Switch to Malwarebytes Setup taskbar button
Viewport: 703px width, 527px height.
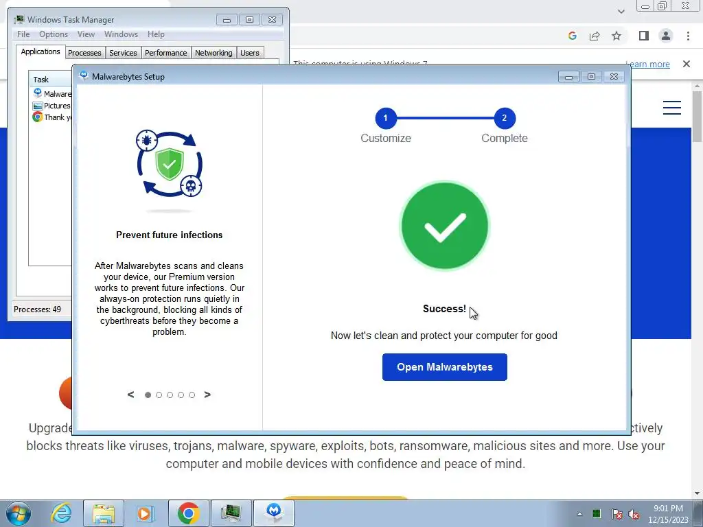[274, 513]
